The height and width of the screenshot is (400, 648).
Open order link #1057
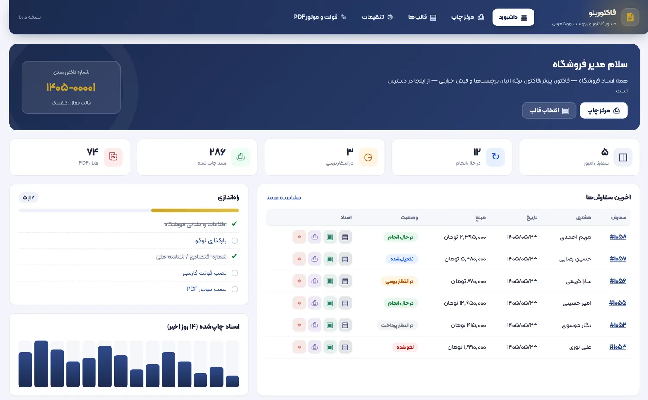618,259
